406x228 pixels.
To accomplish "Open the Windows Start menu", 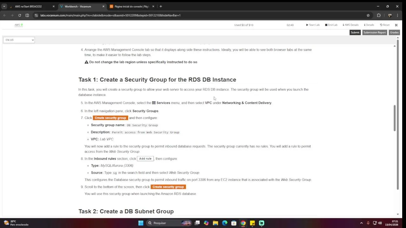I will pos(141,223).
